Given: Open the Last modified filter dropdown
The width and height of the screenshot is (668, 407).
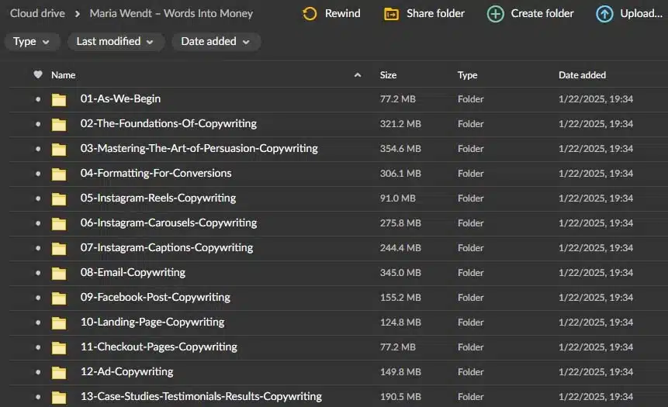Looking at the screenshot, I should click(x=116, y=42).
